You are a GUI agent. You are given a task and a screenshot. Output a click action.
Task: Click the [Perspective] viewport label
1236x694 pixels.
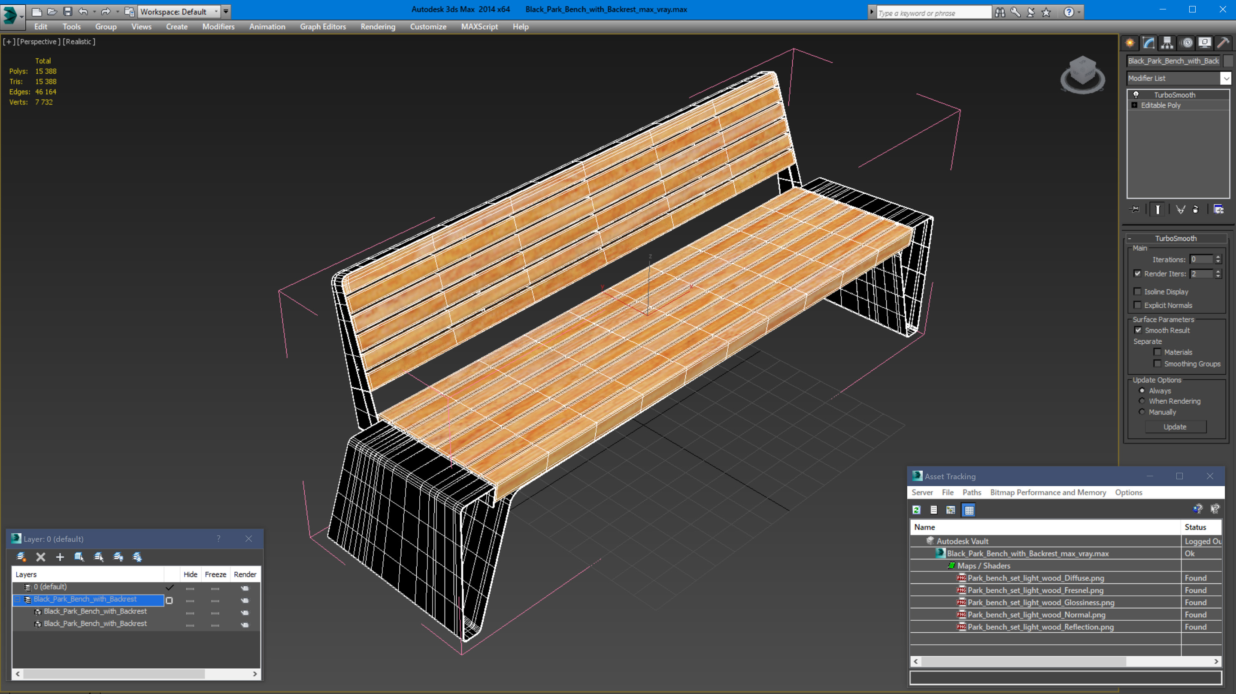[x=39, y=42]
